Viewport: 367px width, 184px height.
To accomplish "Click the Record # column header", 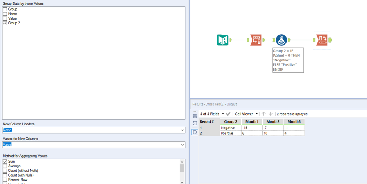I will (x=209, y=122).
